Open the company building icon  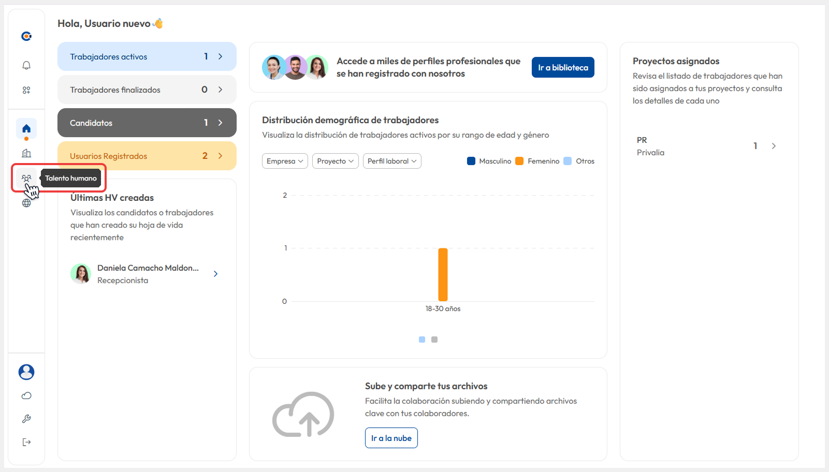[26, 153]
